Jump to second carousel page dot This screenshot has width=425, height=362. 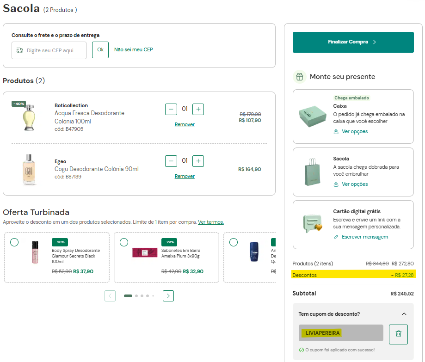(136, 296)
